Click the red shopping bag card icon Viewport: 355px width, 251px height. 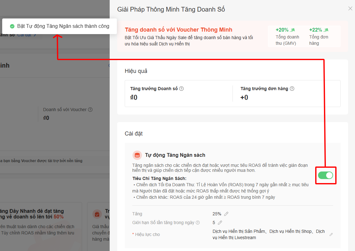point(97,214)
